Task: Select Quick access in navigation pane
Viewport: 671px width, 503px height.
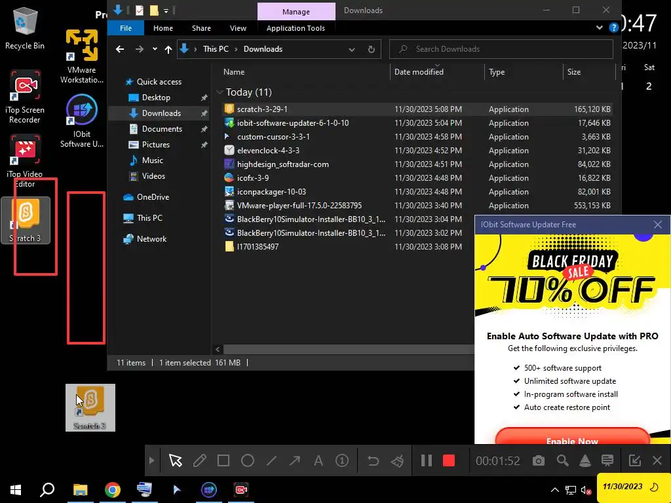Action: 153,82
